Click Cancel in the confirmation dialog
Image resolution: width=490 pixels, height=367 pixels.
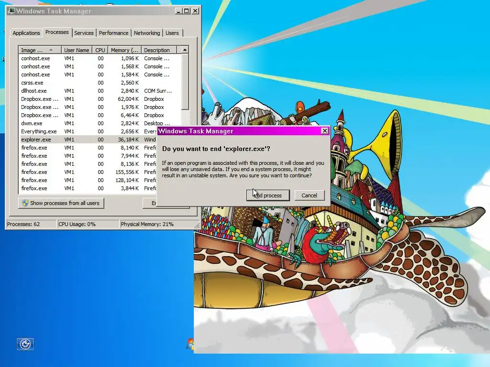[x=310, y=195]
